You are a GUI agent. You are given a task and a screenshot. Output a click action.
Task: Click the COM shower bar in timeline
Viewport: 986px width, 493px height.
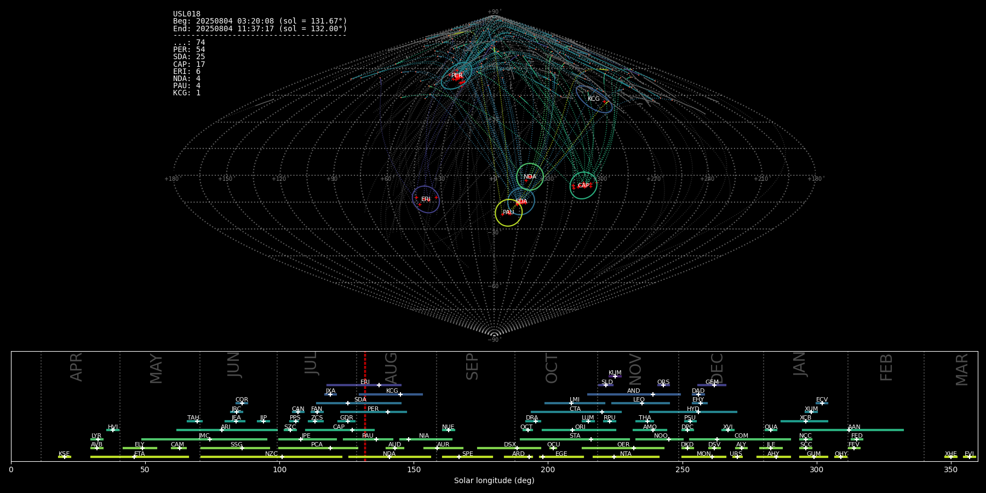pos(741,439)
